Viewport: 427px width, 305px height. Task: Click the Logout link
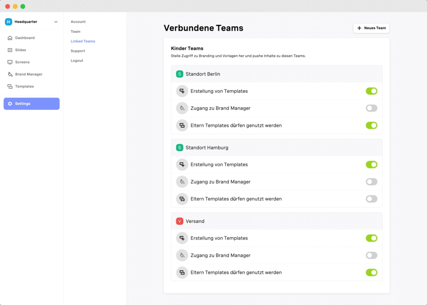(x=77, y=61)
